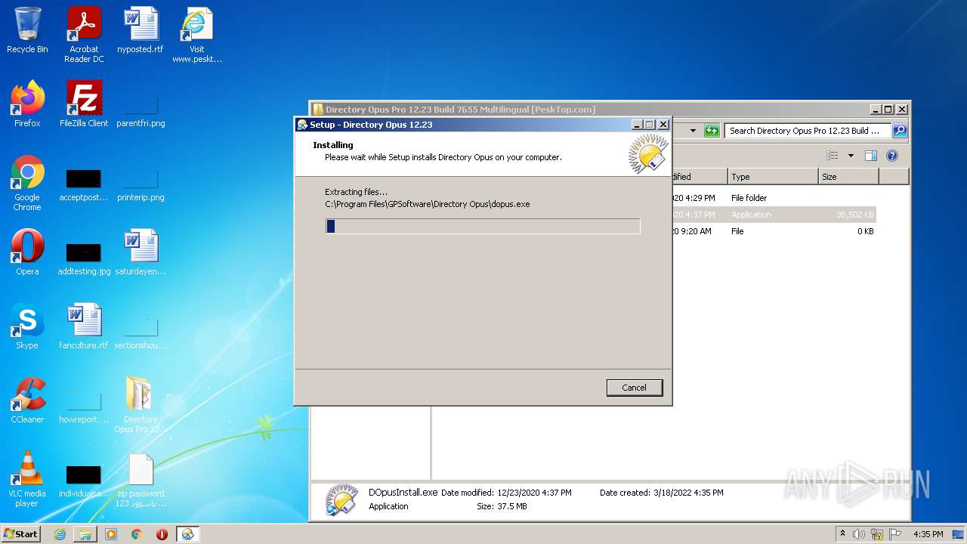The image size is (967, 544).
Task: Open the Start menu
Action: [x=21, y=533]
